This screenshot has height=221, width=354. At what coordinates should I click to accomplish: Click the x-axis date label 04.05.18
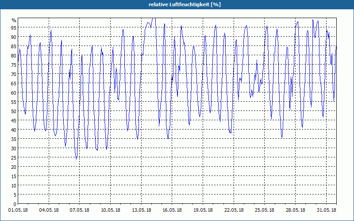(x=49, y=210)
